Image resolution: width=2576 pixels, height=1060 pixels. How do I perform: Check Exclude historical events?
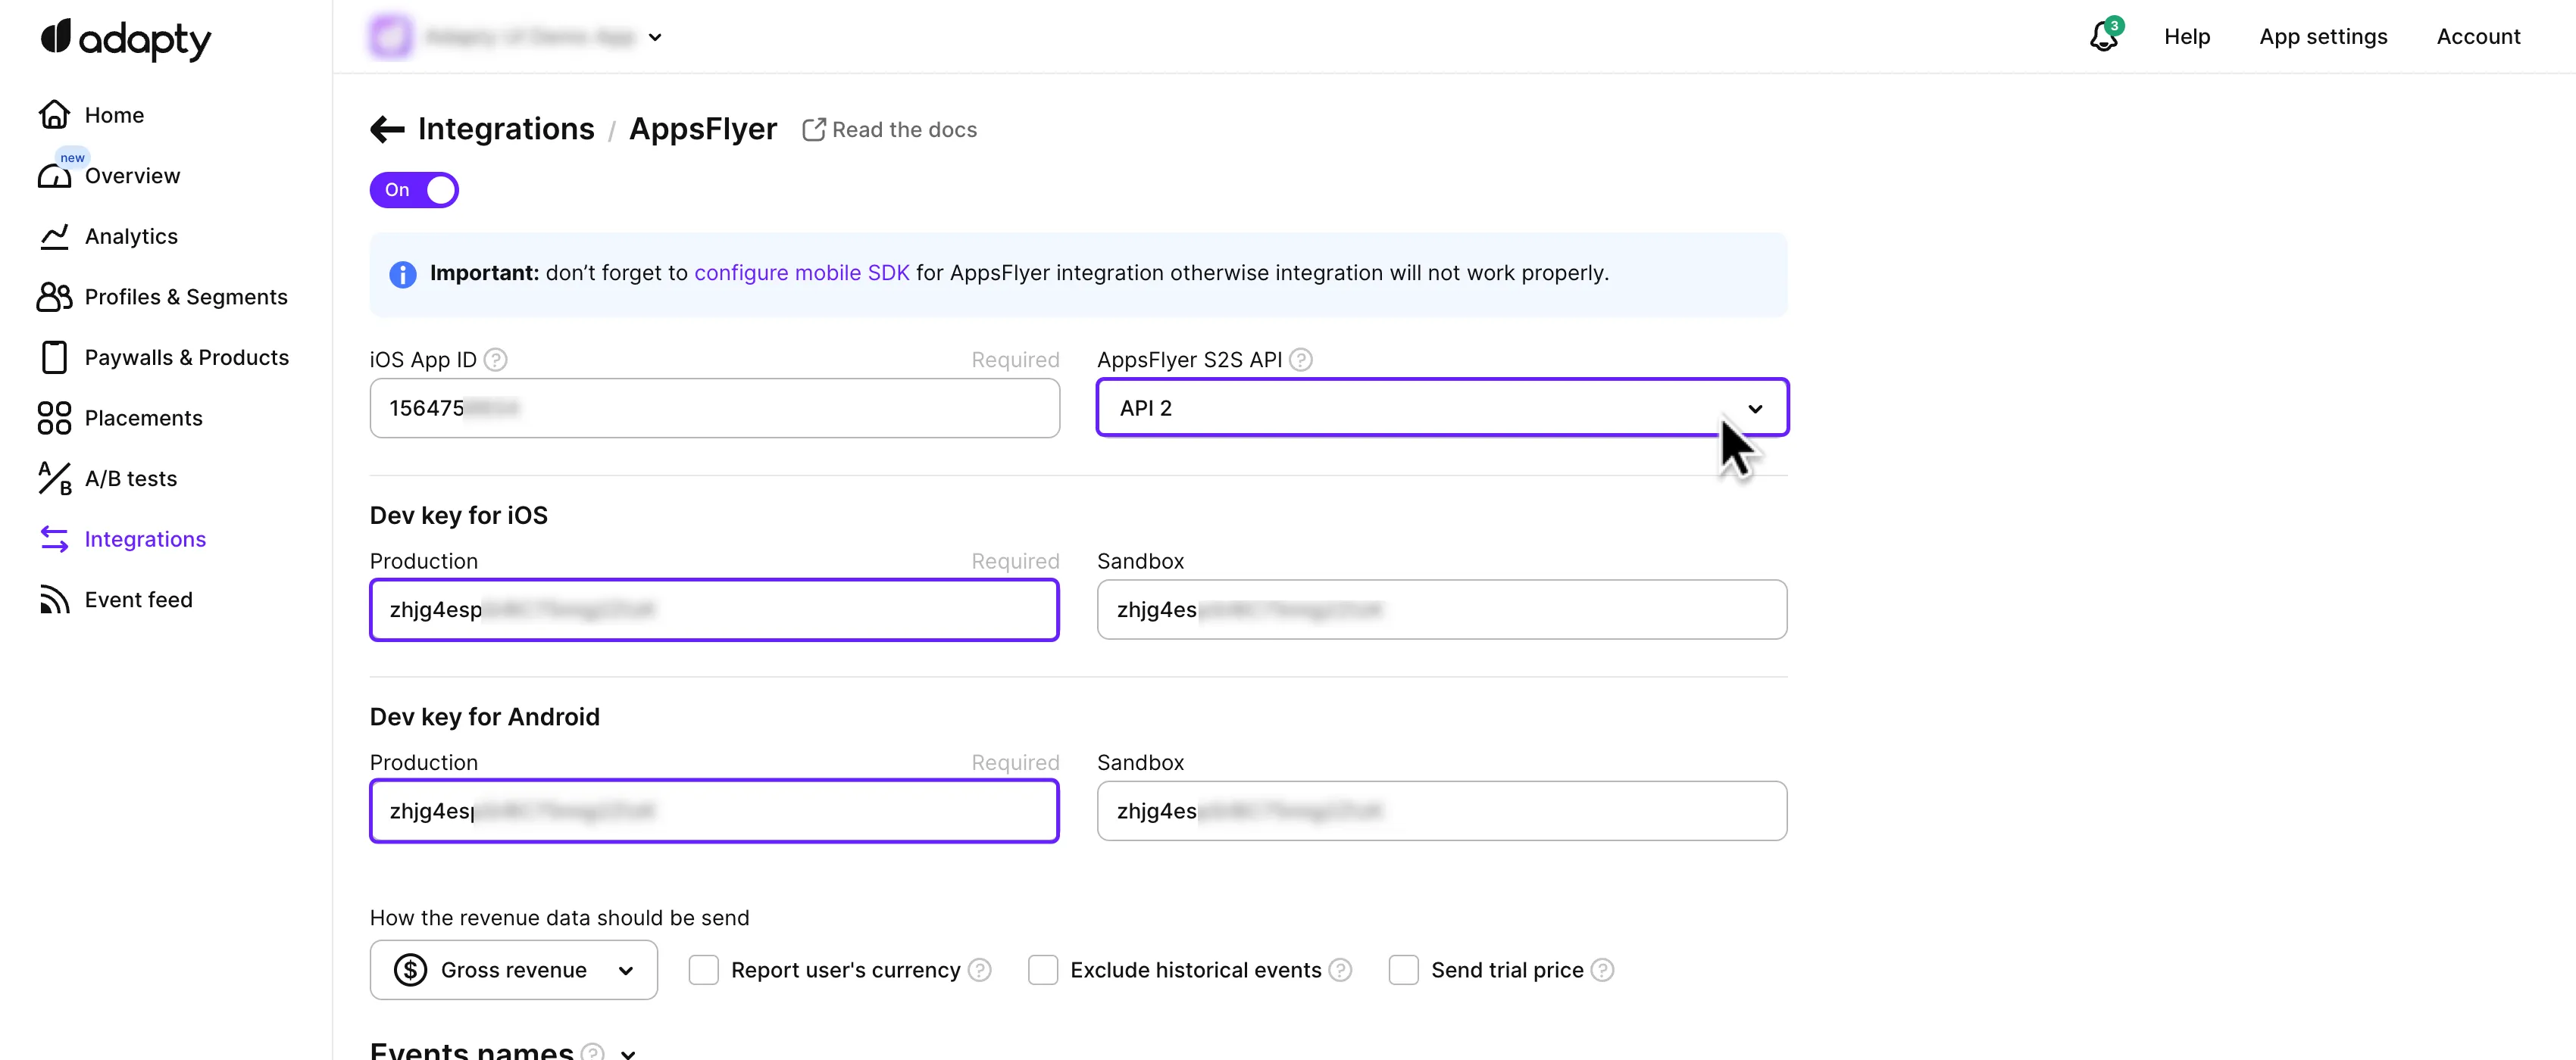click(1043, 970)
